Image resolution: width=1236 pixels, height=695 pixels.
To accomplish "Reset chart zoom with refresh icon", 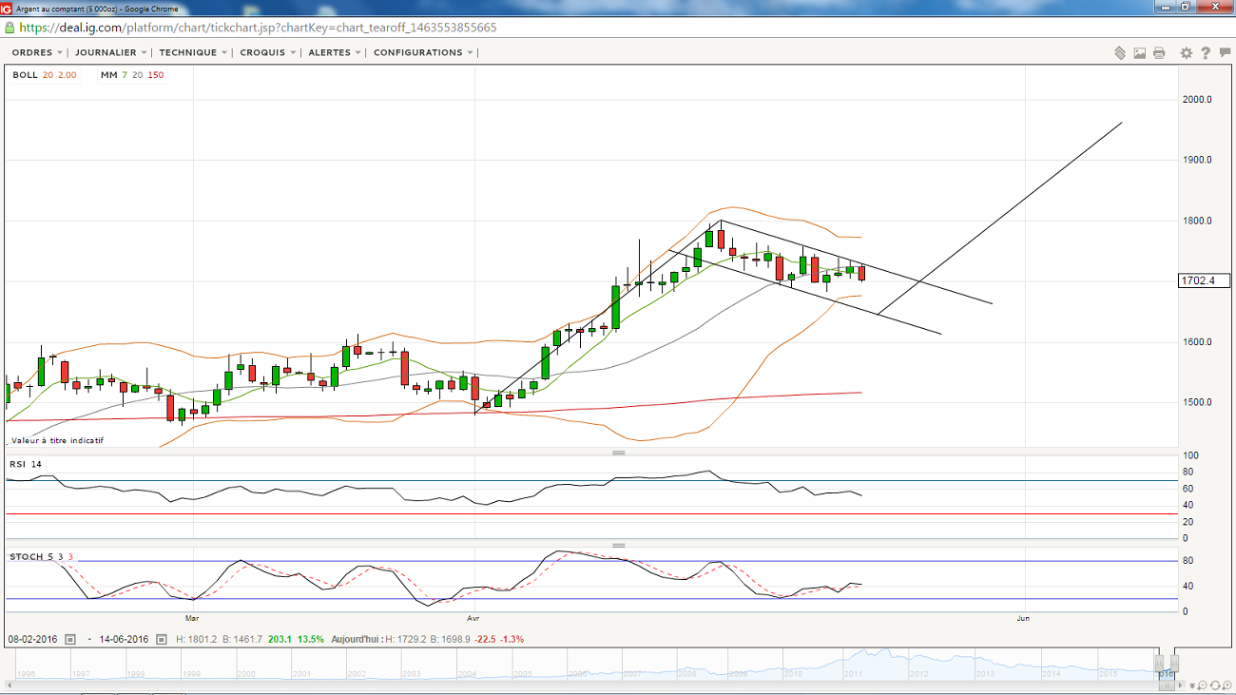I will click(1216, 685).
